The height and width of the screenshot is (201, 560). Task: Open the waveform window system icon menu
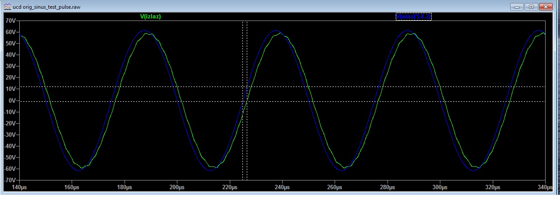tap(7, 7)
